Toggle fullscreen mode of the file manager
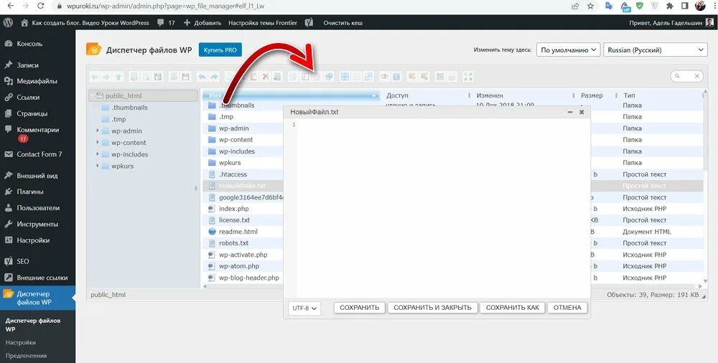 (468, 77)
